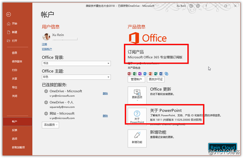Click the Skype app icon
The height and width of the screenshot is (158, 243).
click(x=167, y=74)
